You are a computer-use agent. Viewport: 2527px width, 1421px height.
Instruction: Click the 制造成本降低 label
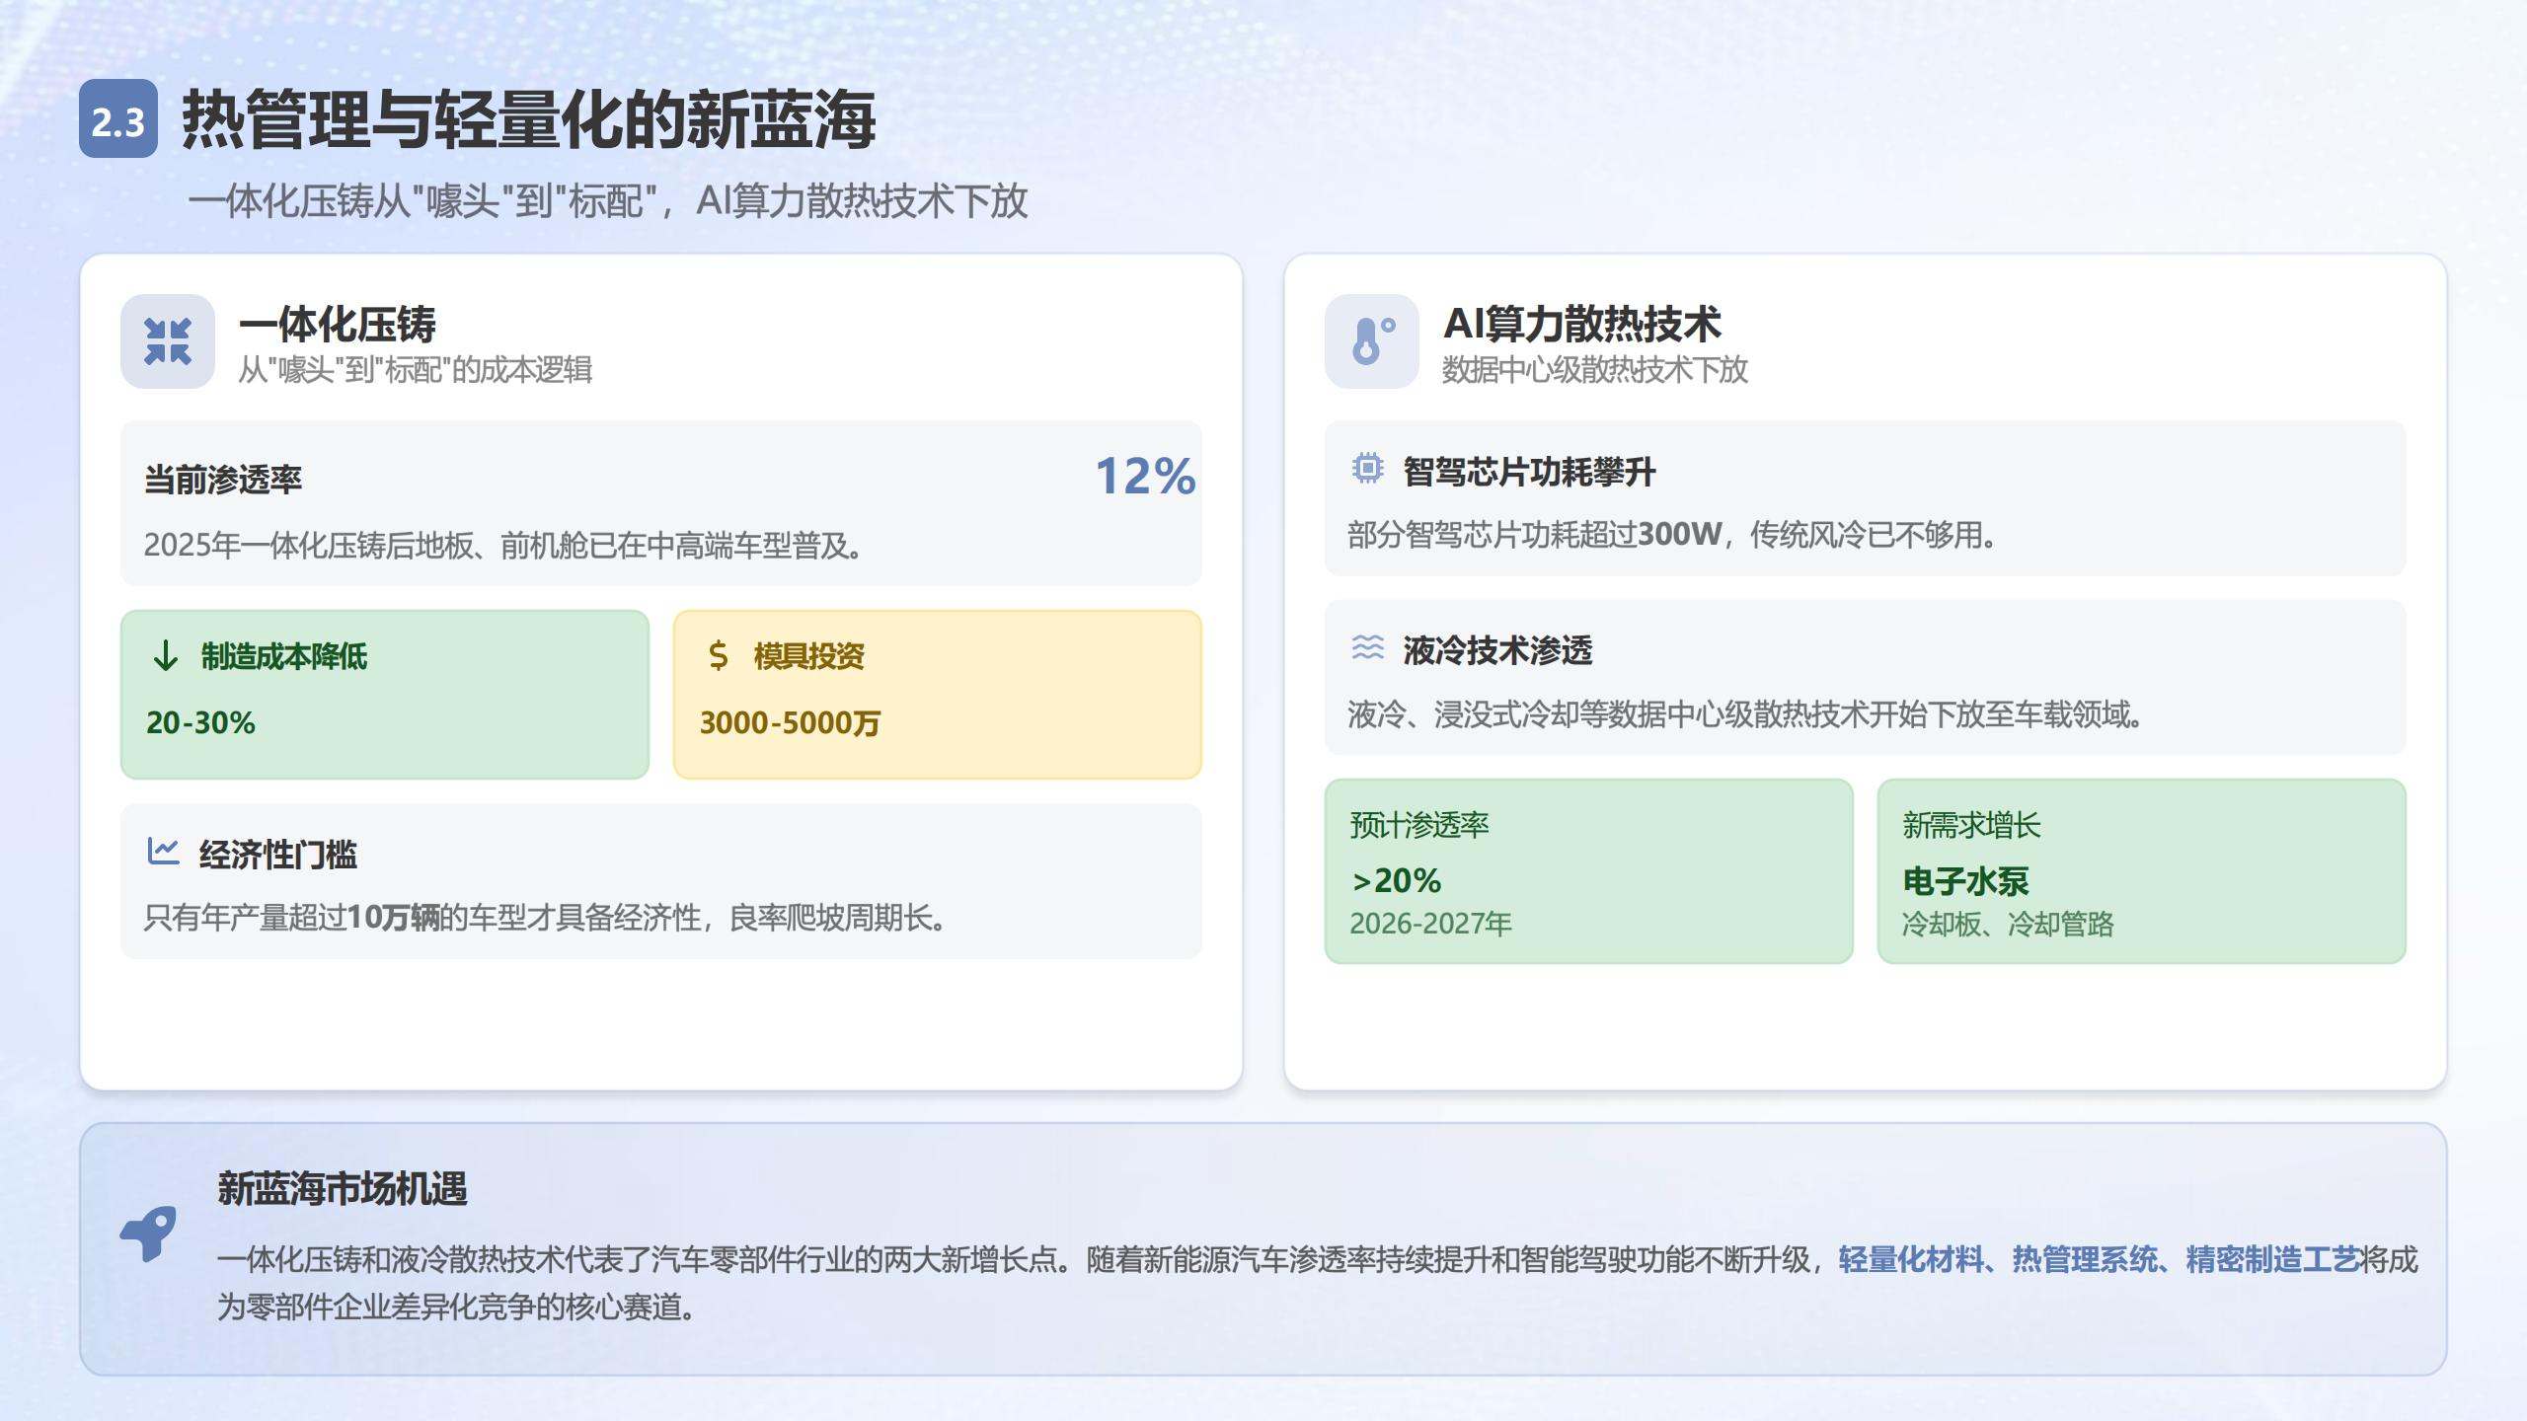pyautogui.click(x=284, y=656)
